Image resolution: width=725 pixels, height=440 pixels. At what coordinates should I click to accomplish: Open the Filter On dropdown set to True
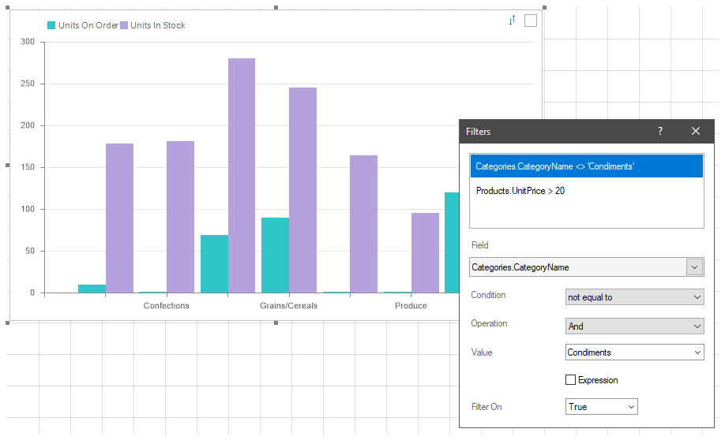coord(602,407)
